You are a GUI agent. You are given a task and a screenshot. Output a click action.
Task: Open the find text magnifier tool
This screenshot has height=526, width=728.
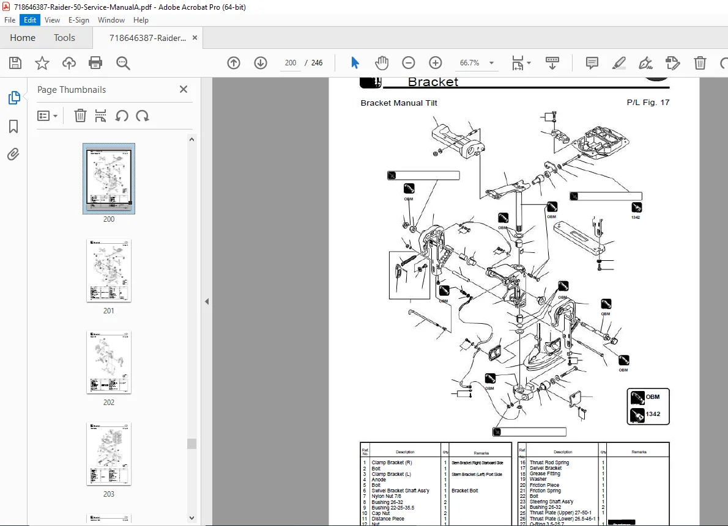[x=123, y=62]
